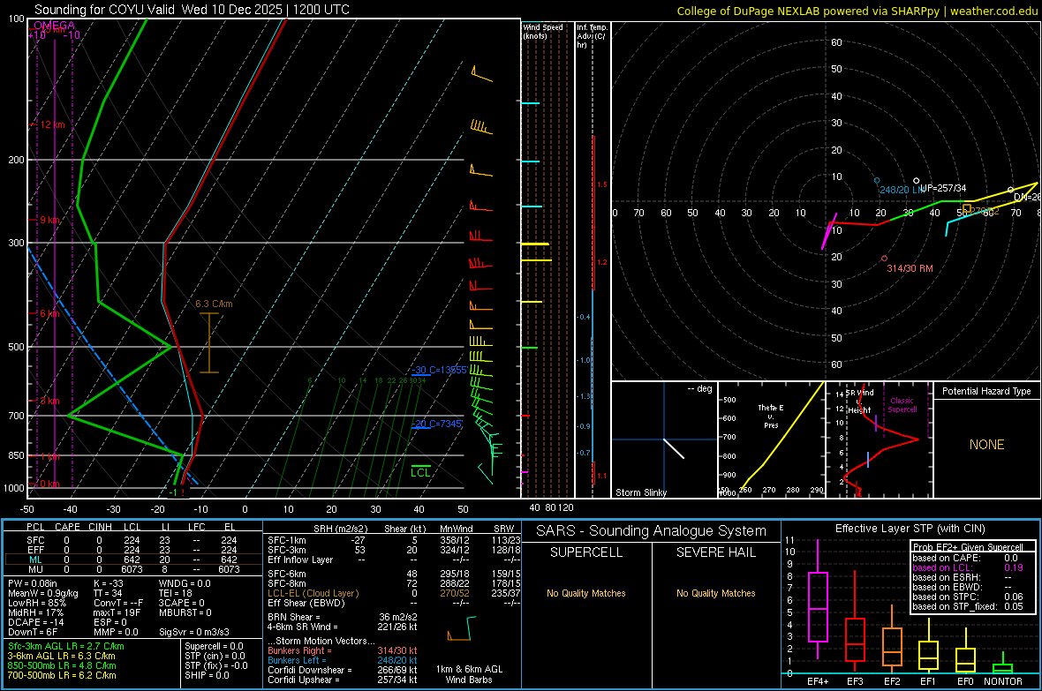The height and width of the screenshot is (691, 1042).
Task: Click '700-500mb LR = 6.2 C/km' line
Action: click(62, 675)
